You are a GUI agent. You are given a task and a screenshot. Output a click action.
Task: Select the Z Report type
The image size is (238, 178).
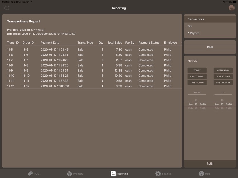coord(210,33)
